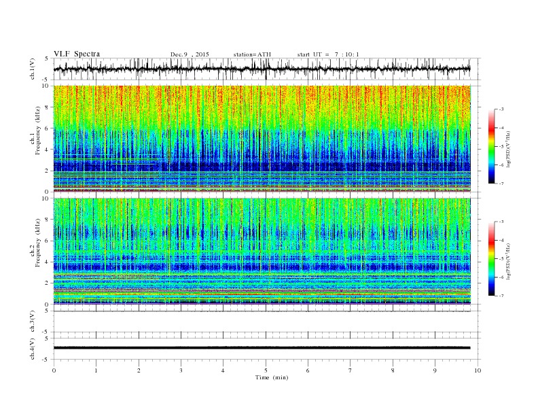The image size is (538, 416).
Task: Click the "-5" tick on the lower colorbar
Action: click(501, 258)
